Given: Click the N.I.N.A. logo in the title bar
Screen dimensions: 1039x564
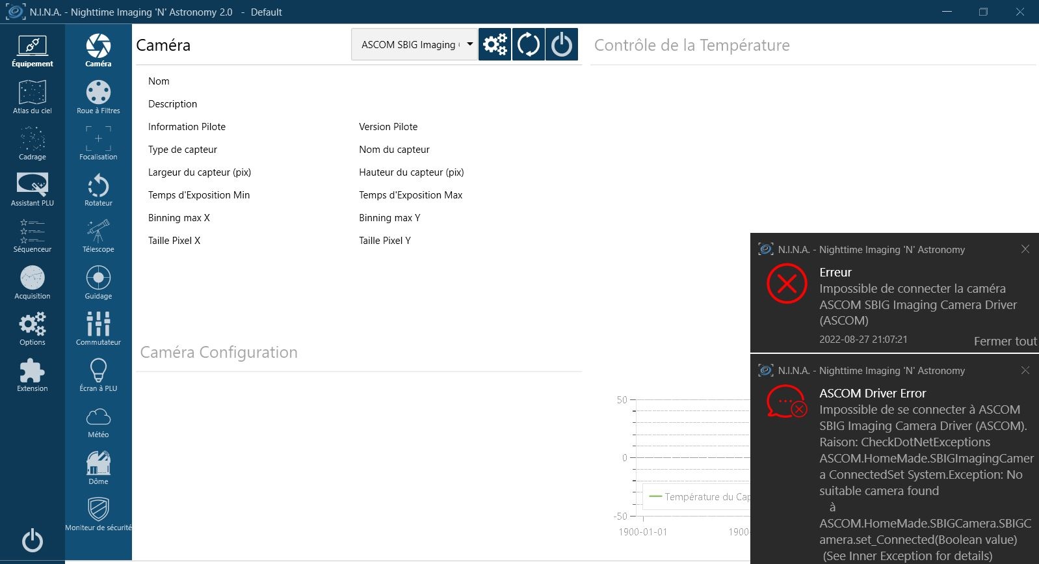Looking at the screenshot, I should coord(16,12).
